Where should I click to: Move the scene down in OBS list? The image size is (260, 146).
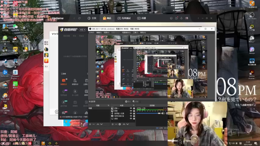tap(101, 124)
